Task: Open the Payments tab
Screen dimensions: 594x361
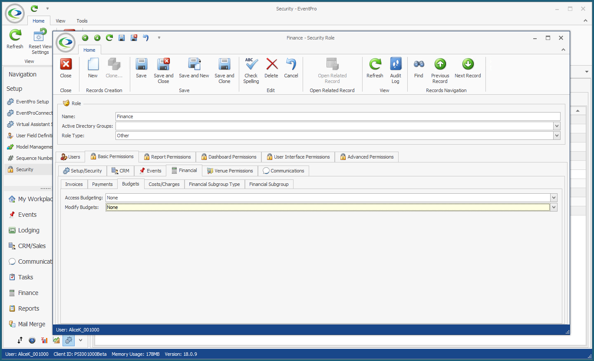Action: pos(102,184)
